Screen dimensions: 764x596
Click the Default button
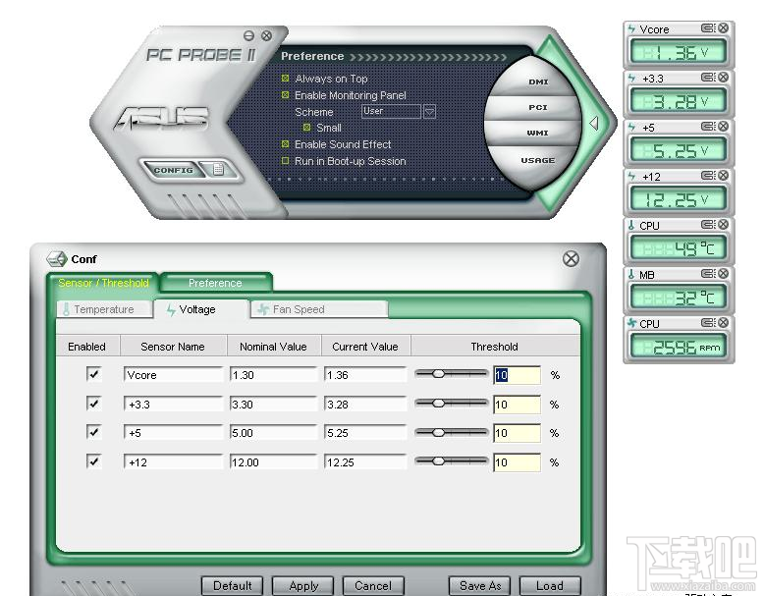233,586
